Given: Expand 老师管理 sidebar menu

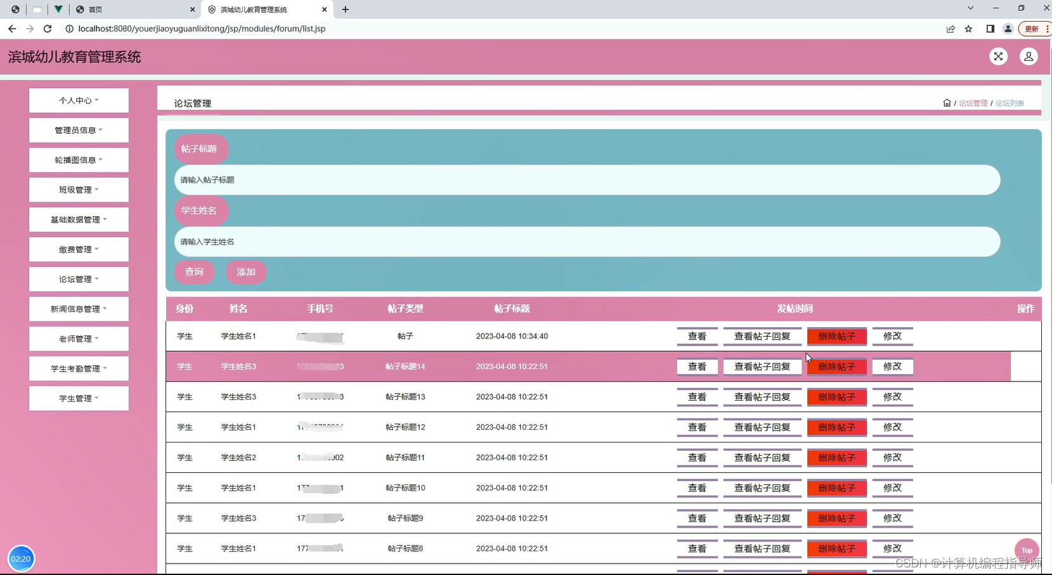Looking at the screenshot, I should tap(79, 339).
